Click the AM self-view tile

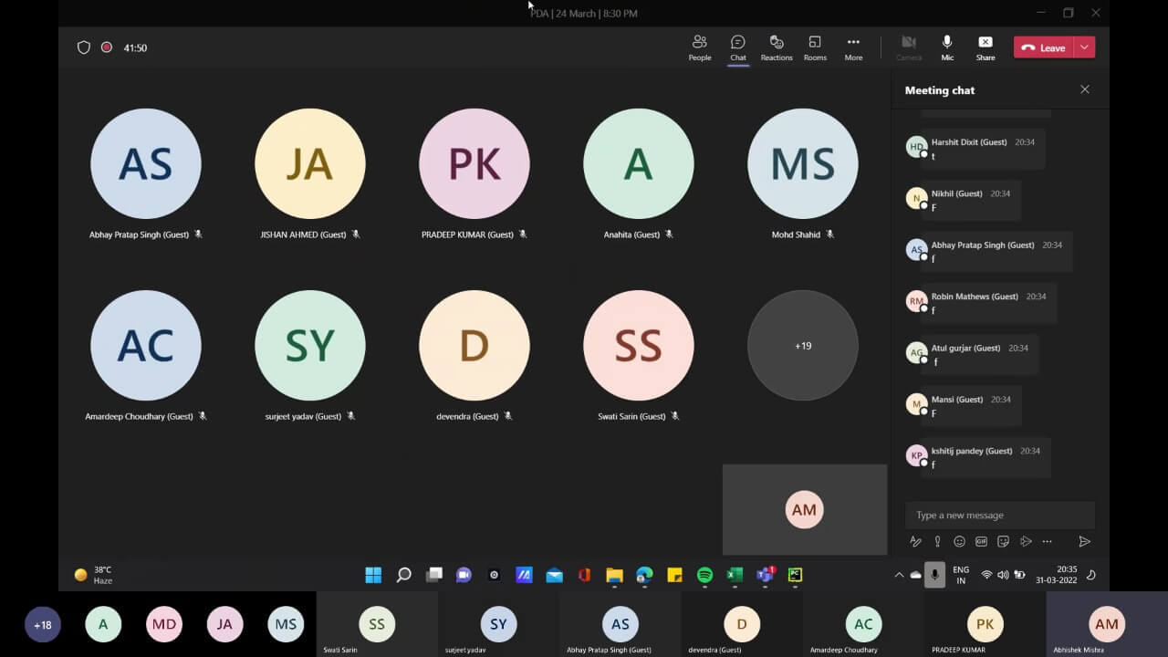(x=805, y=510)
